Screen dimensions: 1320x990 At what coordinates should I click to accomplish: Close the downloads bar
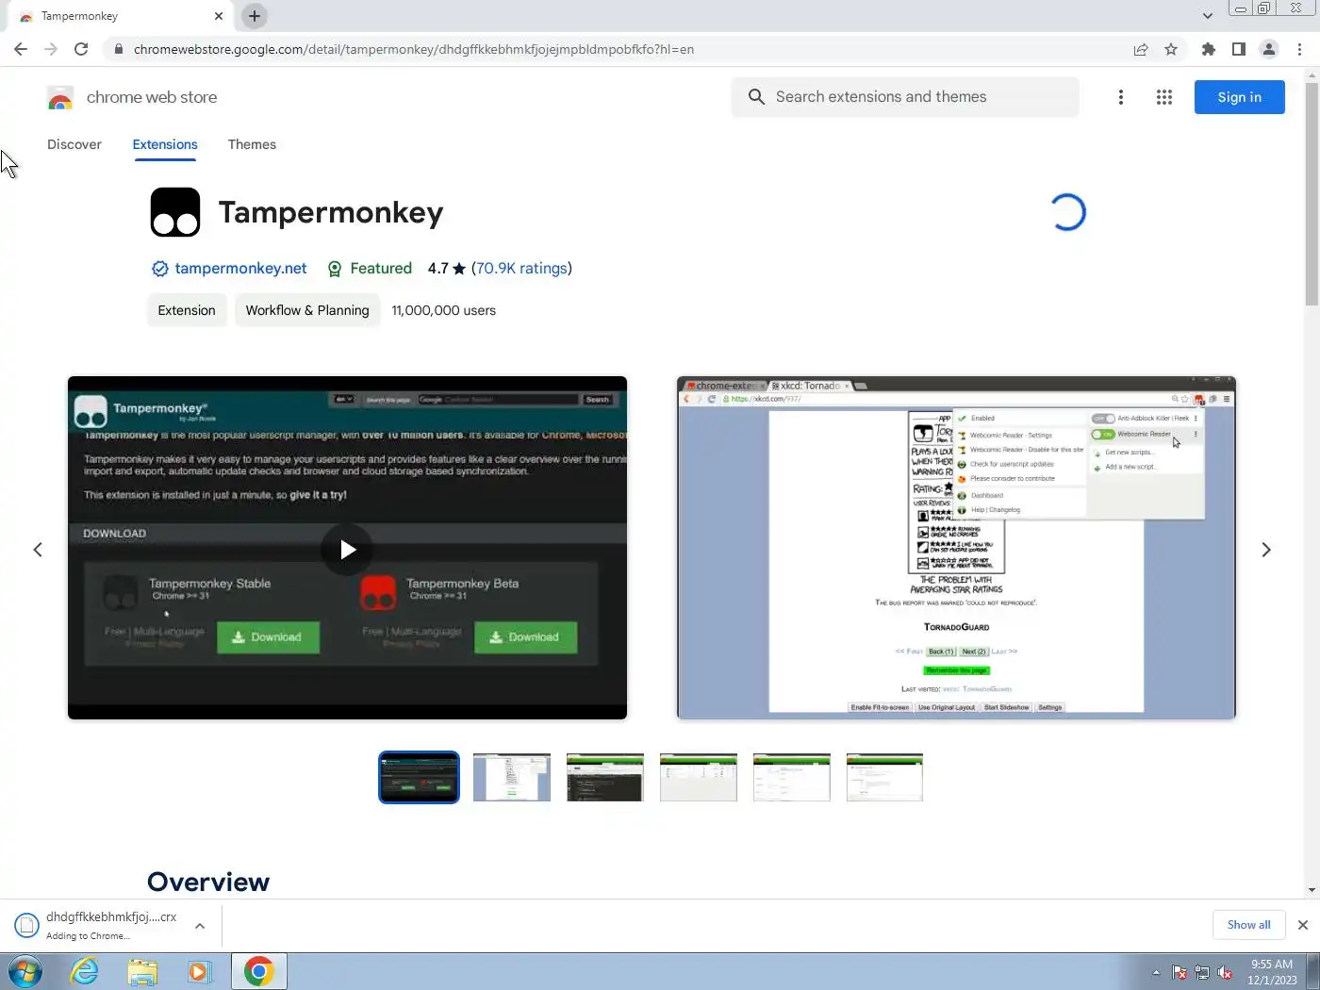point(1303,925)
